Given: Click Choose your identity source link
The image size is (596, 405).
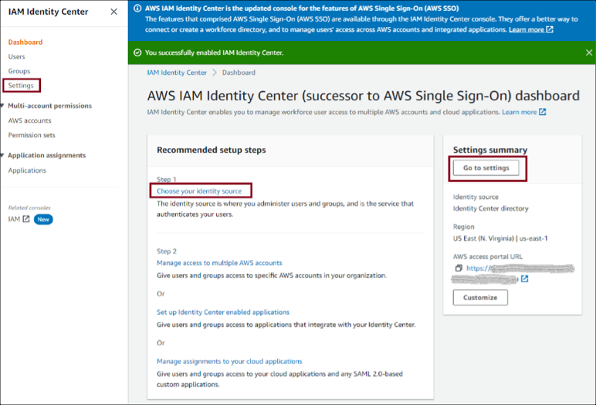Looking at the screenshot, I should pyautogui.click(x=199, y=191).
